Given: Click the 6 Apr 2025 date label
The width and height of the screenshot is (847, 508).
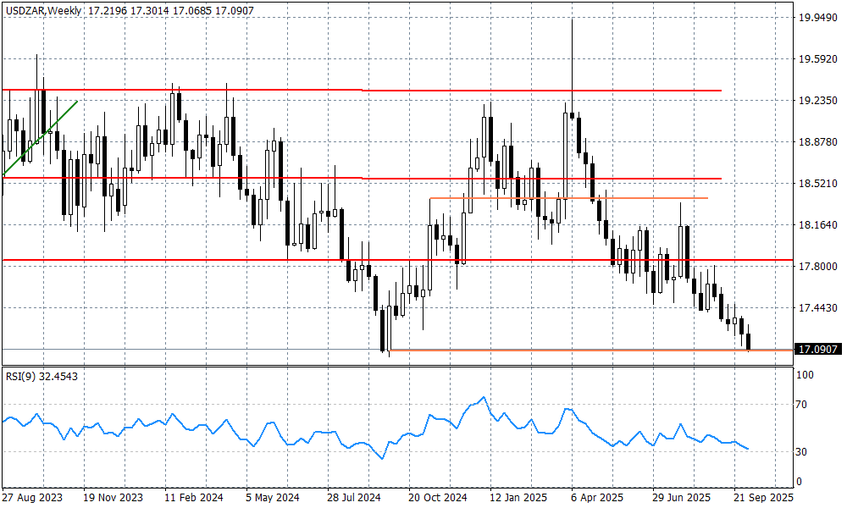Looking at the screenshot, I should [600, 498].
